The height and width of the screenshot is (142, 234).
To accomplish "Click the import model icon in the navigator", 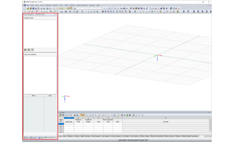I will pos(25,50).
